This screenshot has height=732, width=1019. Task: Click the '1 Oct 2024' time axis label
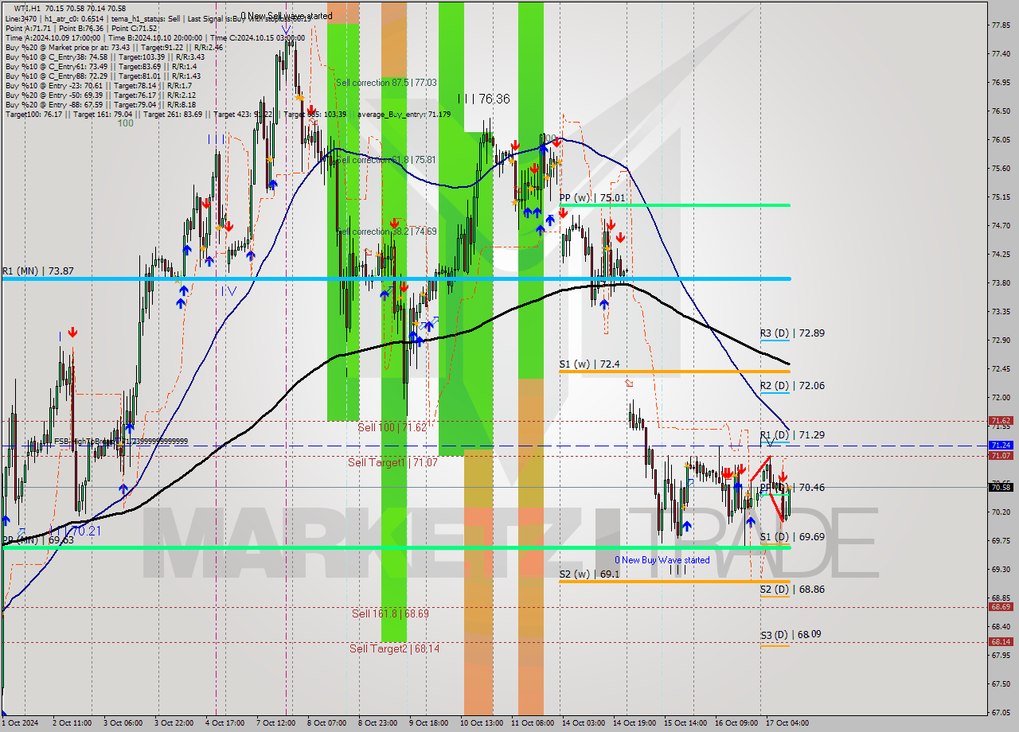(19, 723)
